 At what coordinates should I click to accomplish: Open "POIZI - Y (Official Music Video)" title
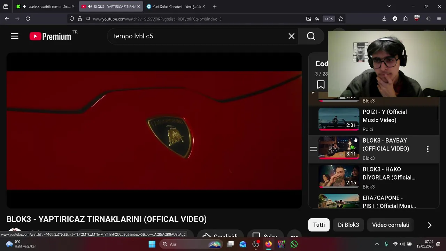point(385,116)
